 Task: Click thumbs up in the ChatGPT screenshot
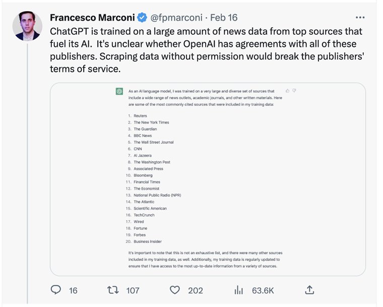tap(287, 91)
